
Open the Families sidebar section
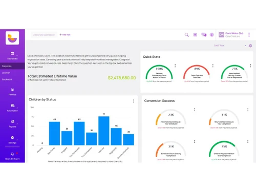[x=12, y=92]
